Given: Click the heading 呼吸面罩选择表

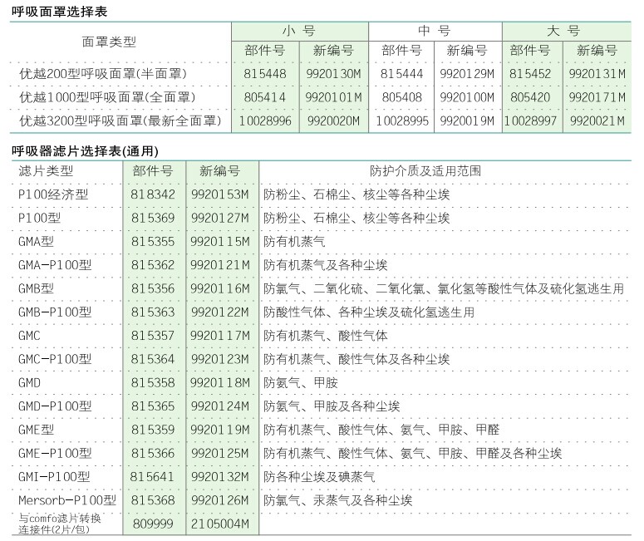Looking at the screenshot, I should (x=59, y=11).
